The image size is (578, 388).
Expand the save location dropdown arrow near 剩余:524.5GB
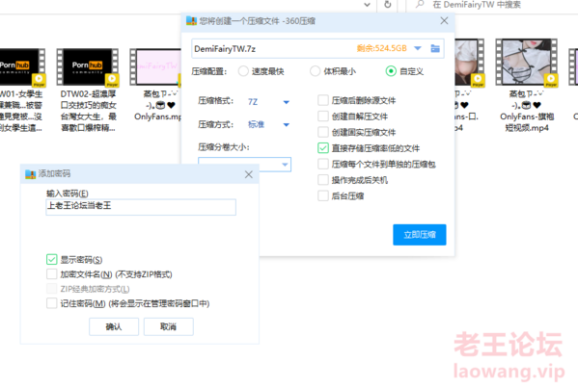(x=418, y=48)
